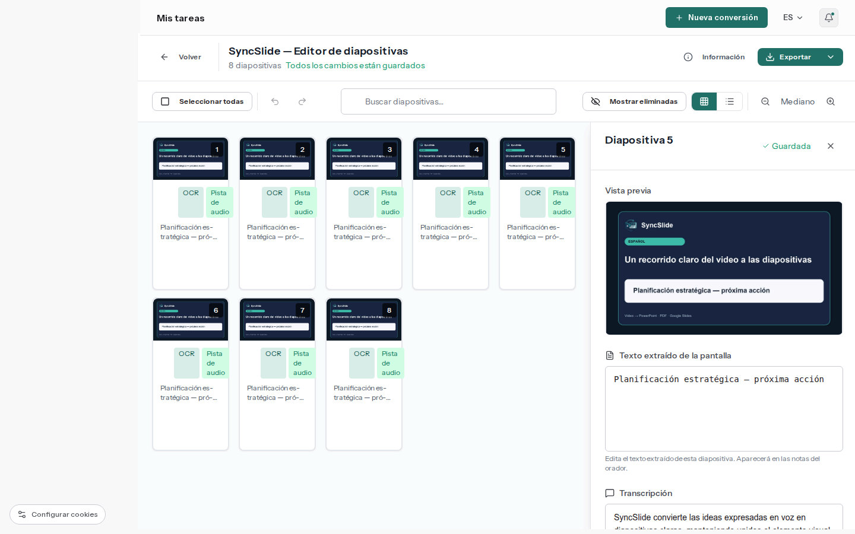Viewport: 855px width, 534px height.
Task: Open slide 8 thumbnail
Action: tap(364, 319)
